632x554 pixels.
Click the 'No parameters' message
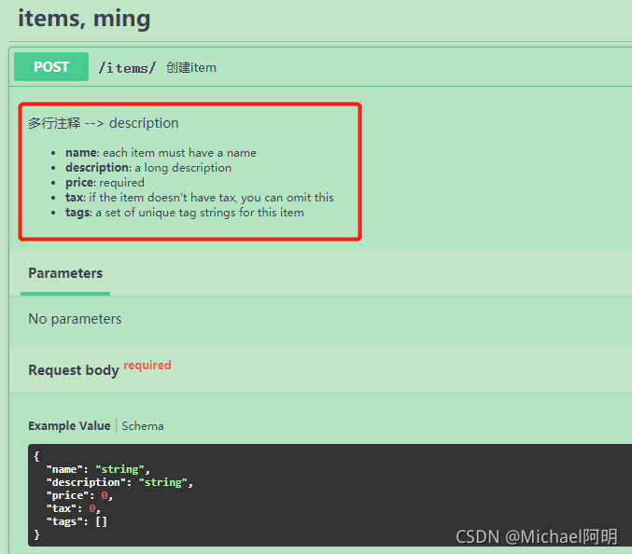(75, 319)
